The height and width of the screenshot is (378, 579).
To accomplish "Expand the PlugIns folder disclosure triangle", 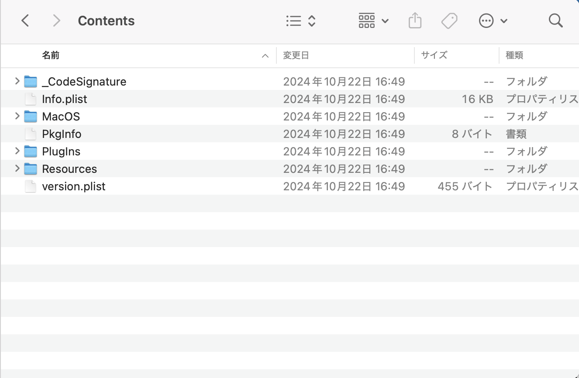I will (x=17, y=151).
